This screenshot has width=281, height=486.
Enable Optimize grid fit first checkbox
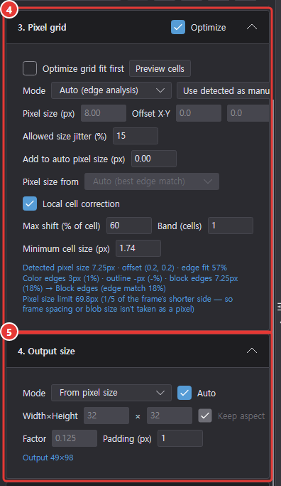pos(30,68)
